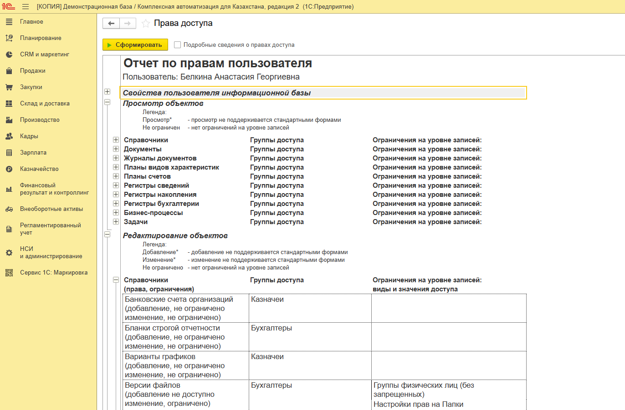Open the Склад и доставка section
625x410 pixels.
45,104
